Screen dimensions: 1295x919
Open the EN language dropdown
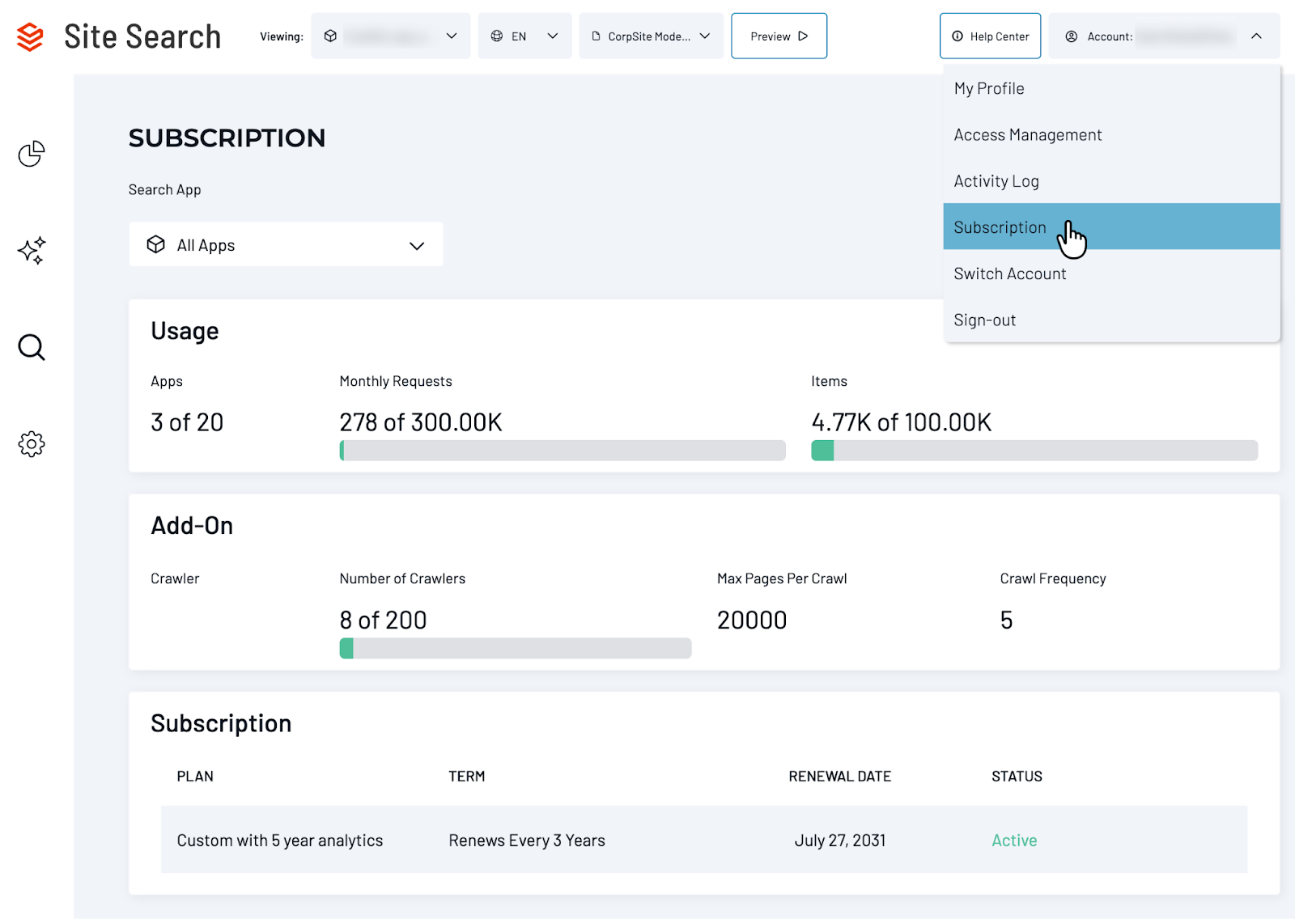pos(524,36)
